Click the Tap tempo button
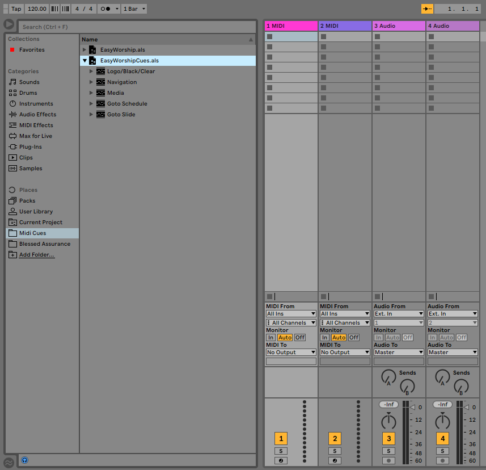 (16, 9)
